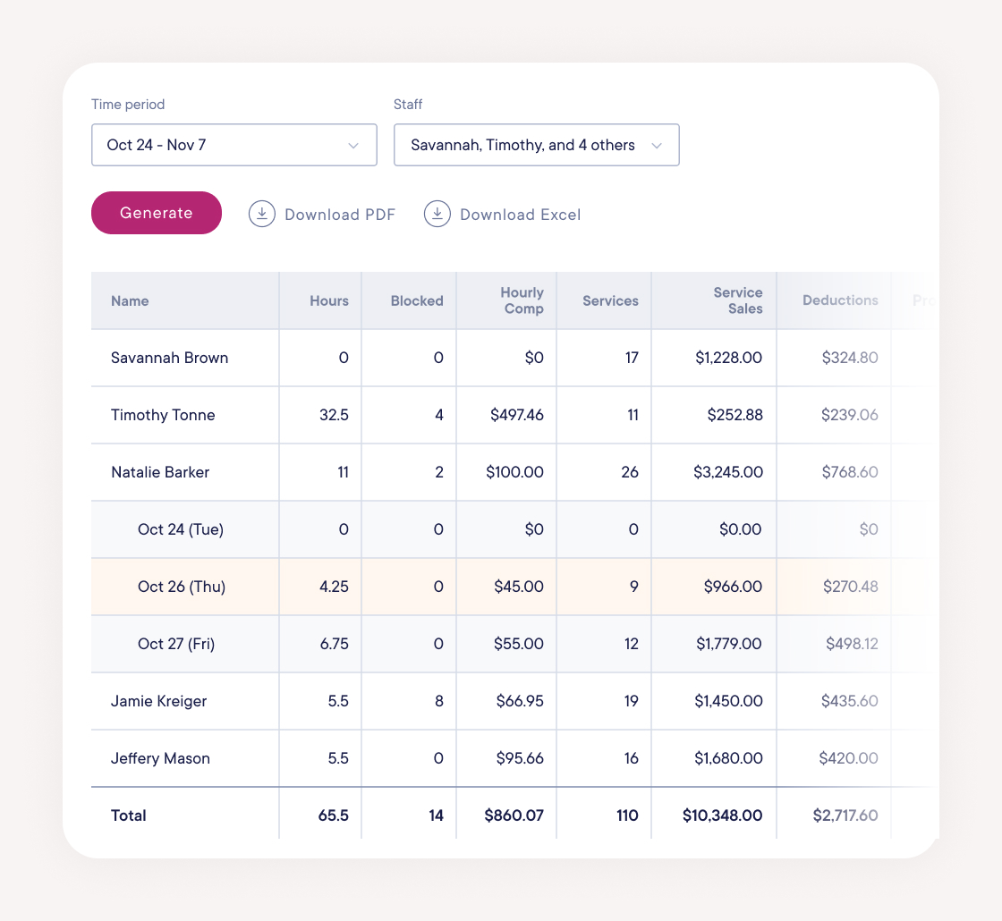The height and width of the screenshot is (921, 1002).
Task: Select the Oct 24 (Tue) sub-row
Action: tap(181, 529)
